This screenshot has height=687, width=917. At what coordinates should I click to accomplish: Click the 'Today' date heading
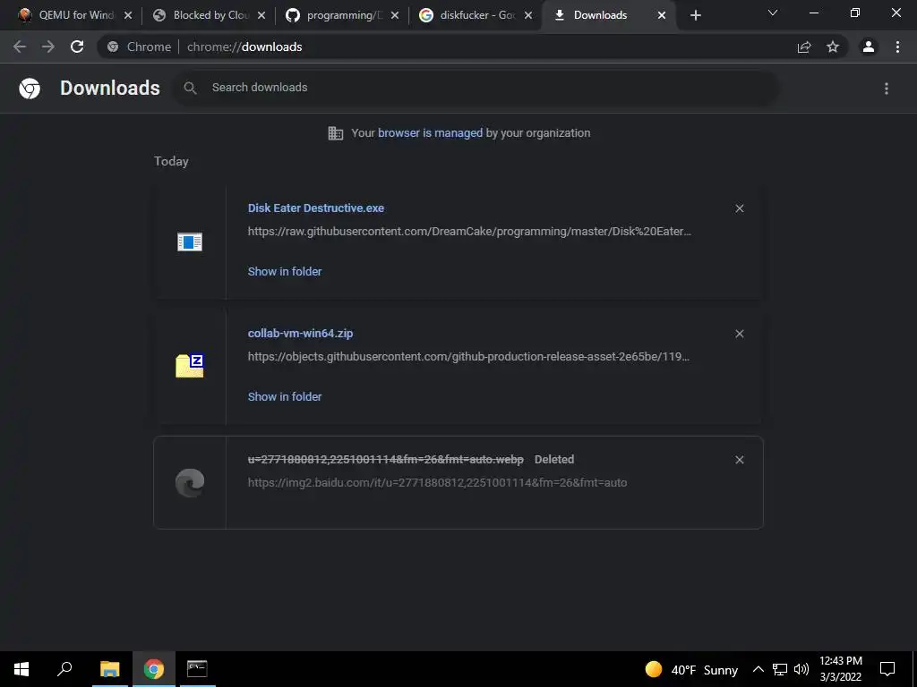coord(171,161)
